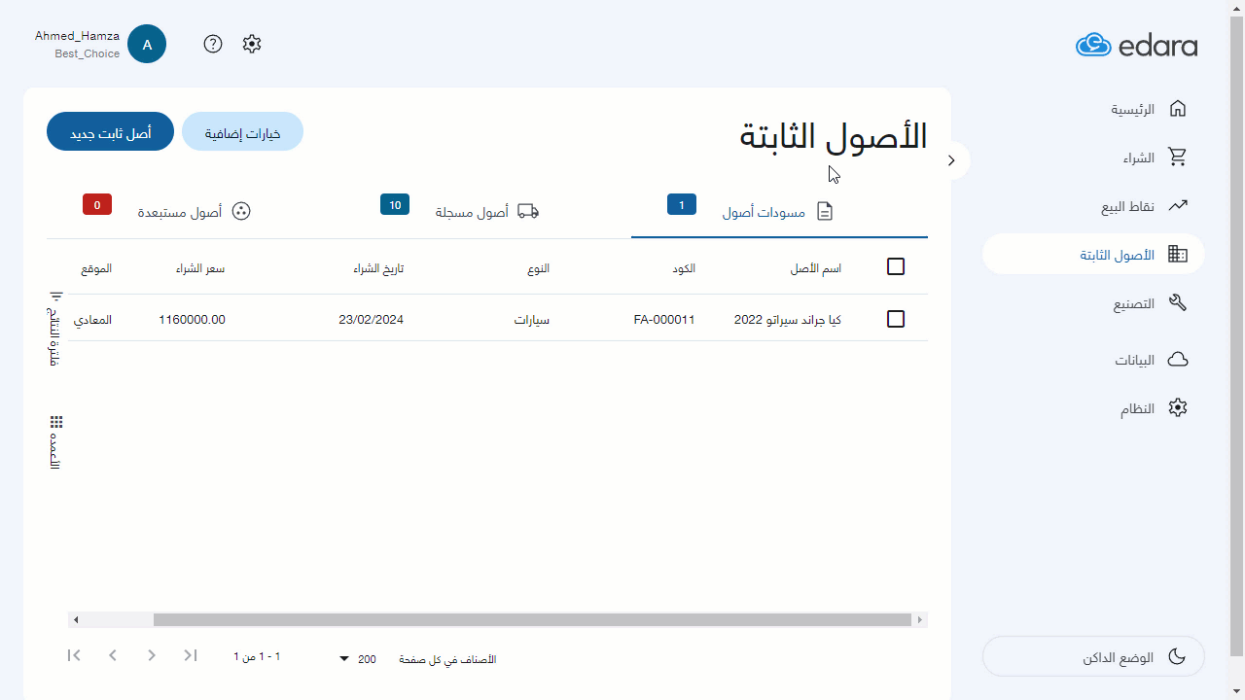Click the gear icon for النظام

[x=1178, y=408]
